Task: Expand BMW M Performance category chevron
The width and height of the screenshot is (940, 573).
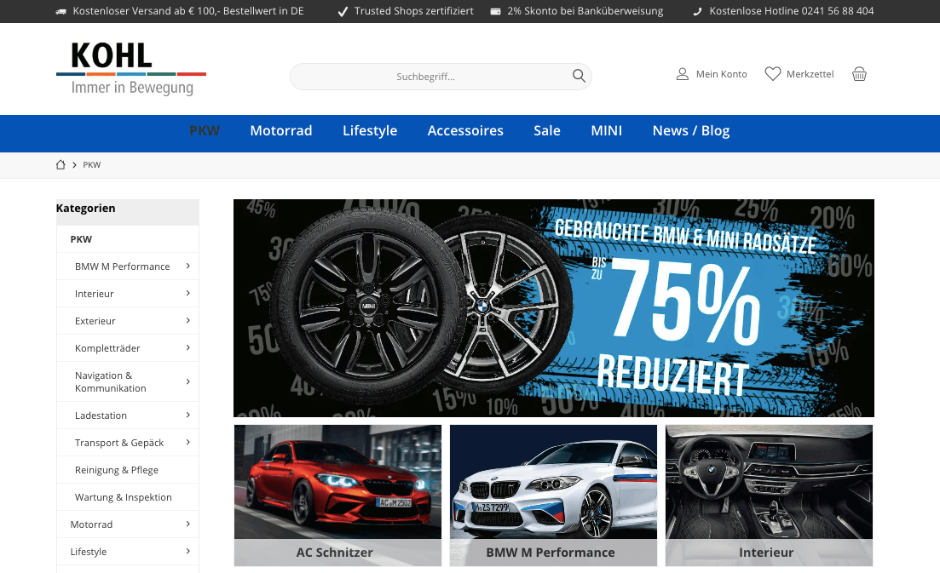Action: point(187,266)
